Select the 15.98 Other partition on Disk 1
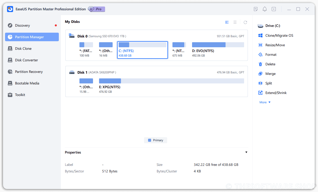Viewport: 318px width, 192px height. click(x=86, y=86)
